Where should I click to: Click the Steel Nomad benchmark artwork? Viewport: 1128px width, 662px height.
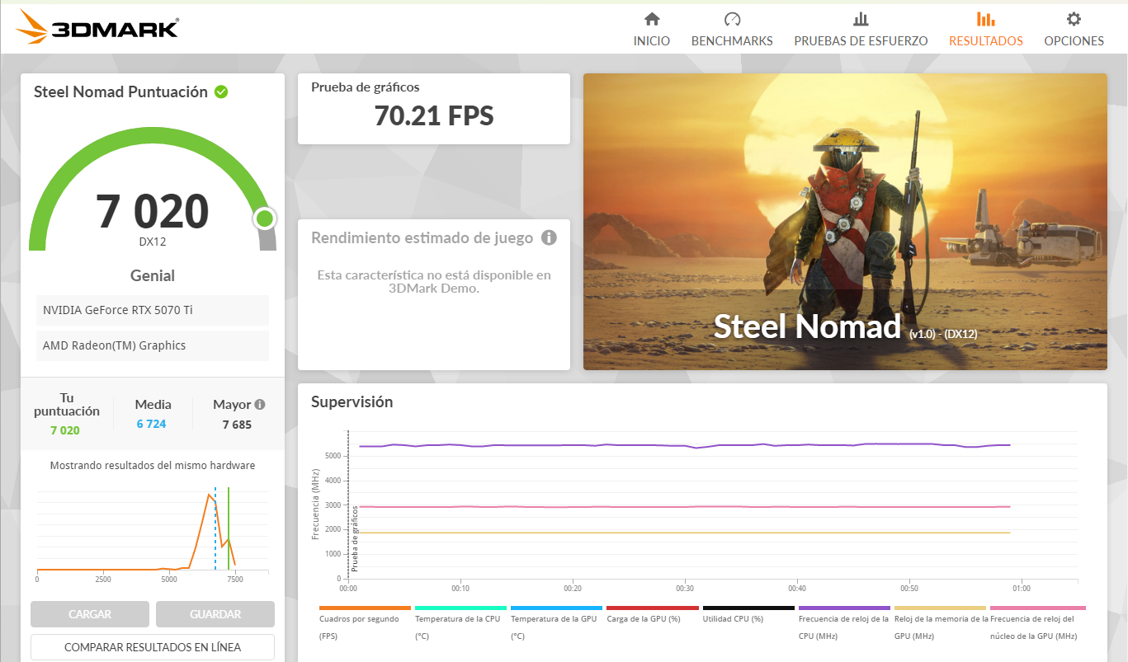[845, 222]
